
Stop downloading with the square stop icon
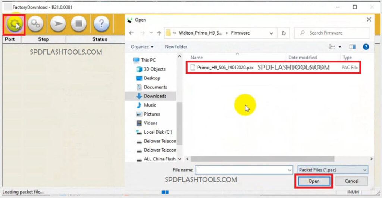79,24
